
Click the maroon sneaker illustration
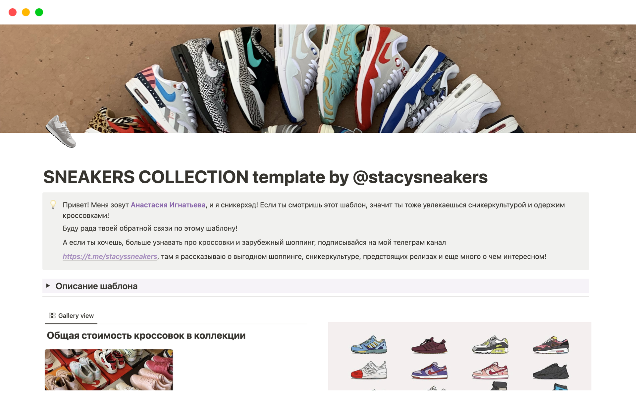[x=429, y=345]
